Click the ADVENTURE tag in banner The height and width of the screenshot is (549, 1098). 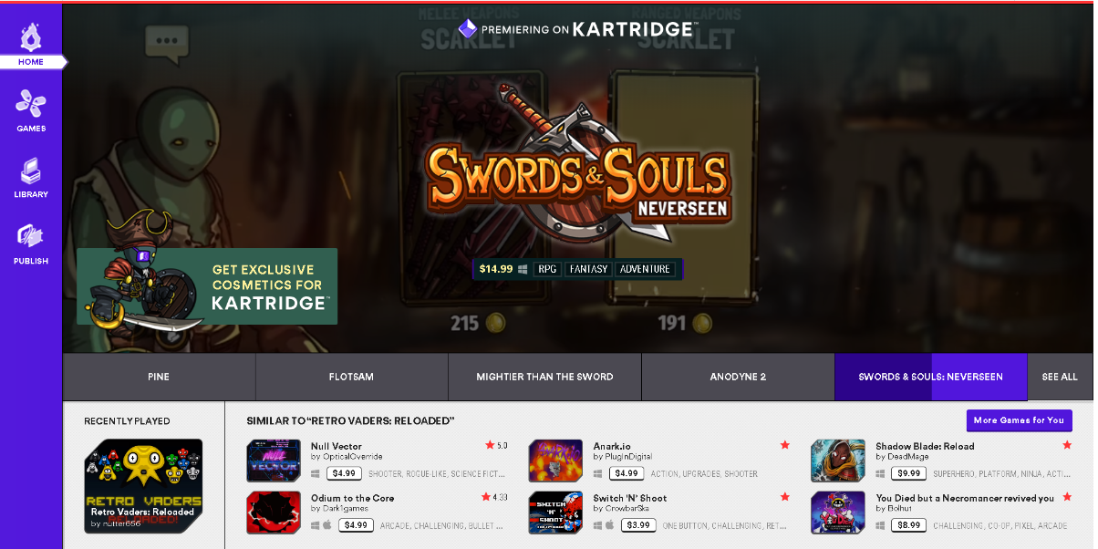[x=645, y=269]
